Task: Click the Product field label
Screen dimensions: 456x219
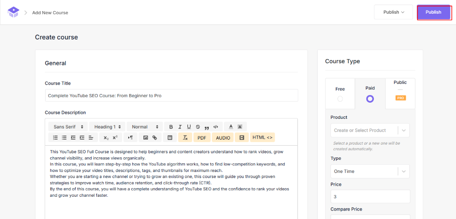Action: tap(339, 117)
